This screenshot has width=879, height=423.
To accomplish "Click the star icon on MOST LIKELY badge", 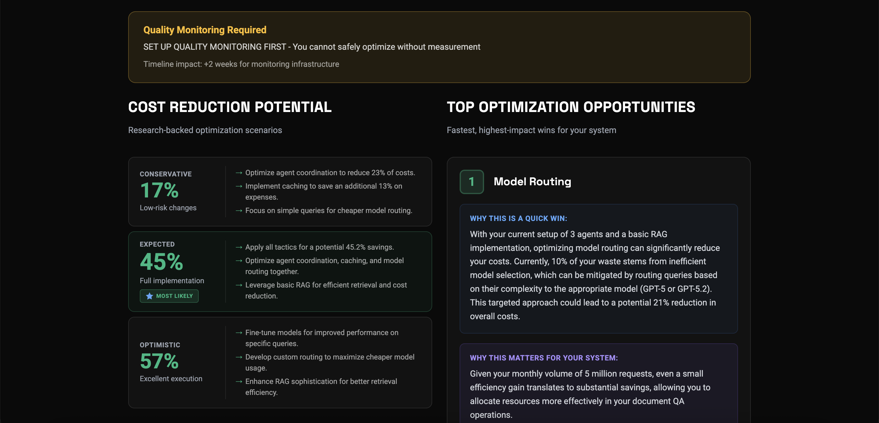I will 149,296.
